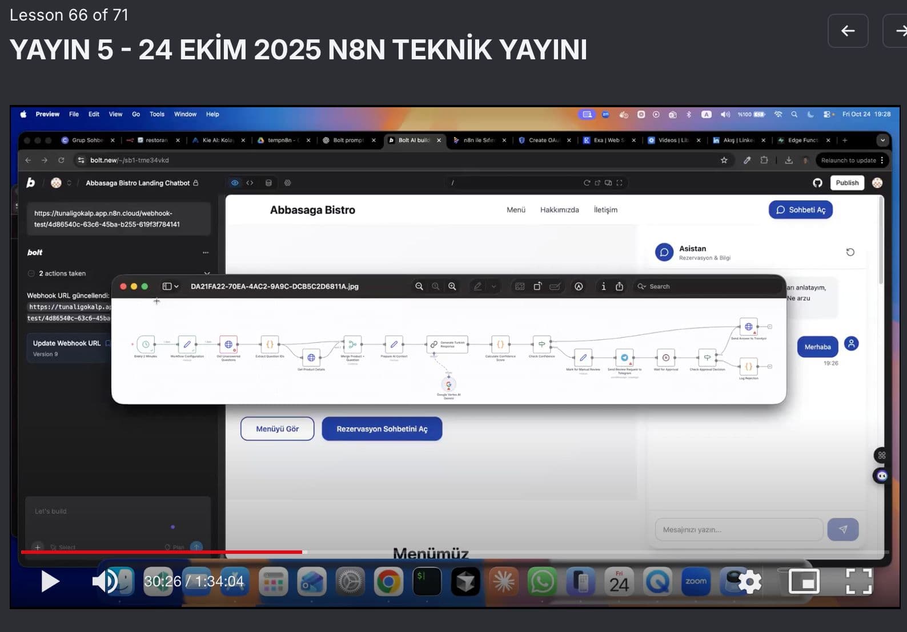Open Bolt preview in new window
The width and height of the screenshot is (907, 632).
[x=597, y=183]
